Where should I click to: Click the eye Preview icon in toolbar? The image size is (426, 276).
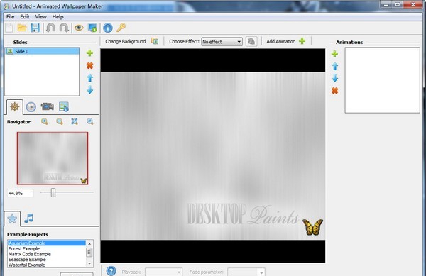click(x=79, y=28)
